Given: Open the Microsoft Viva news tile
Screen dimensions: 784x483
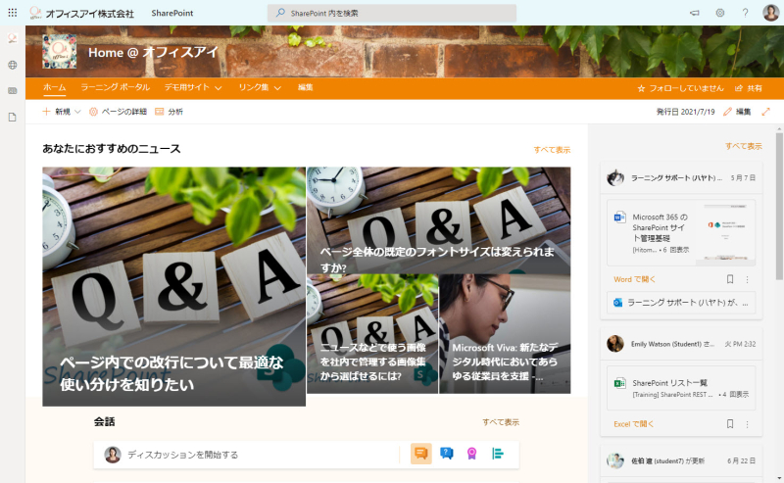Looking at the screenshot, I should (505, 333).
